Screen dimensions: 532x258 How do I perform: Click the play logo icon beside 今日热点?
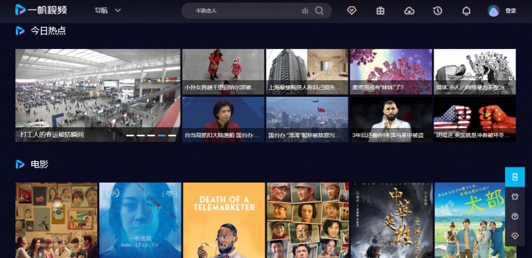click(x=20, y=31)
